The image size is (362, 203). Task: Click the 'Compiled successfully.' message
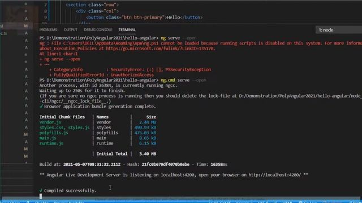click(x=70, y=191)
